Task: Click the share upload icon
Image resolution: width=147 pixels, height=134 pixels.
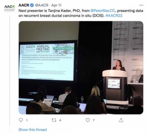Action: tap(121, 120)
